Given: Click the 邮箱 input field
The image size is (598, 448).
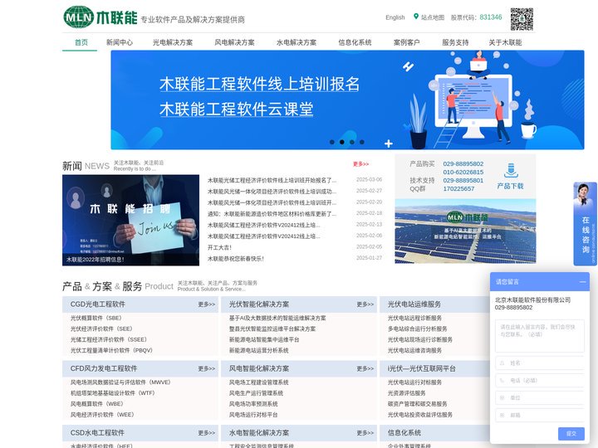Looking at the screenshot, I should pyautogui.click(x=540, y=416).
